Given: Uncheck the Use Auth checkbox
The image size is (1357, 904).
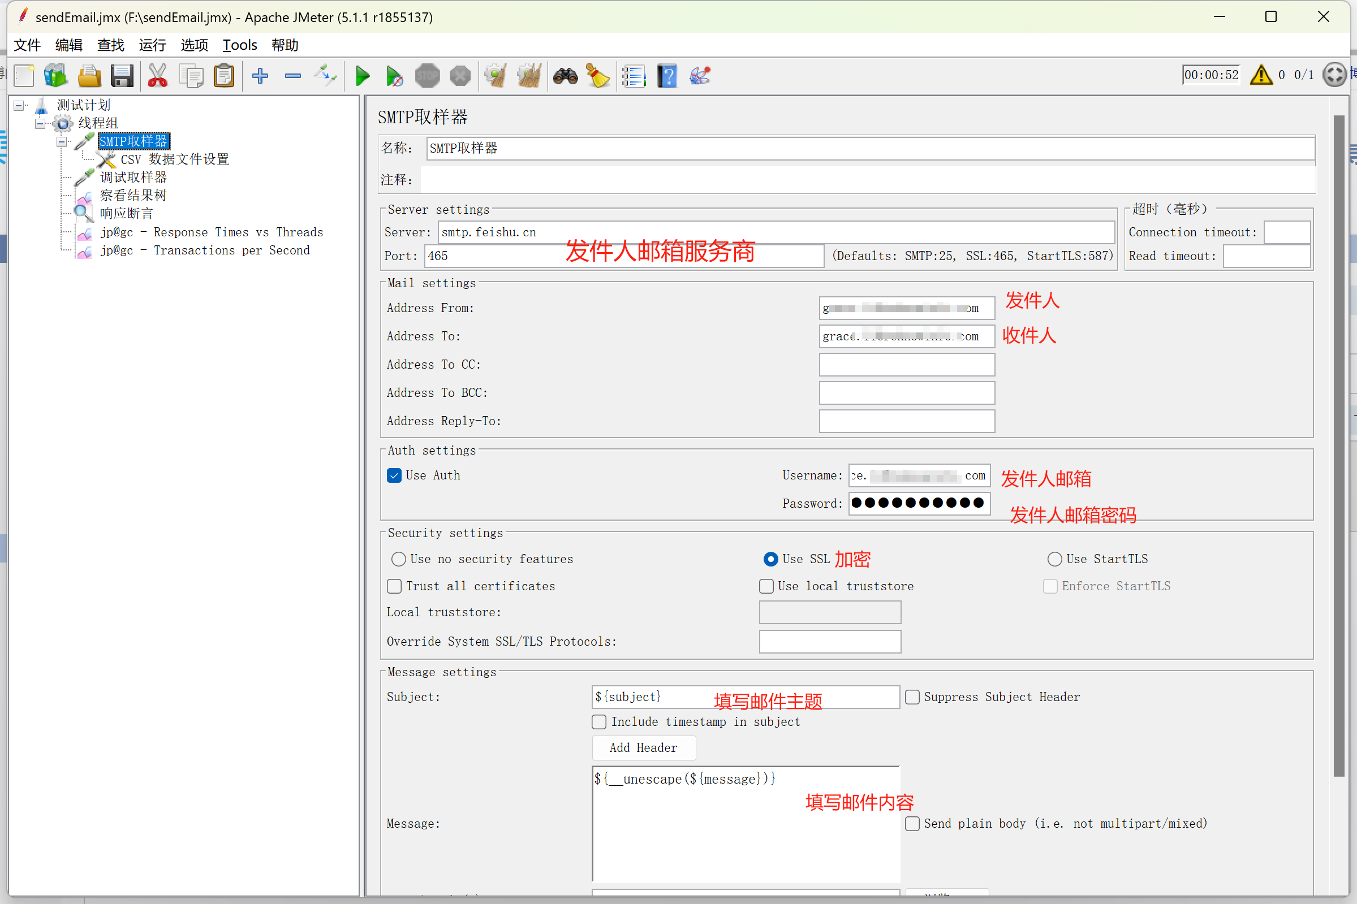Looking at the screenshot, I should point(394,475).
